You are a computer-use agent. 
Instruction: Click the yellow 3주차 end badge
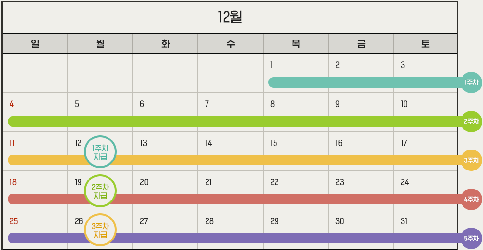472,160
